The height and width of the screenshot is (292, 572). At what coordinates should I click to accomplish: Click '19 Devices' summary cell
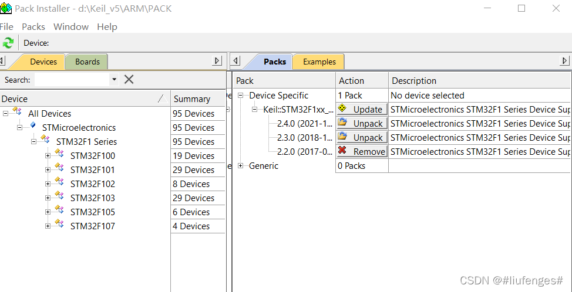point(198,156)
